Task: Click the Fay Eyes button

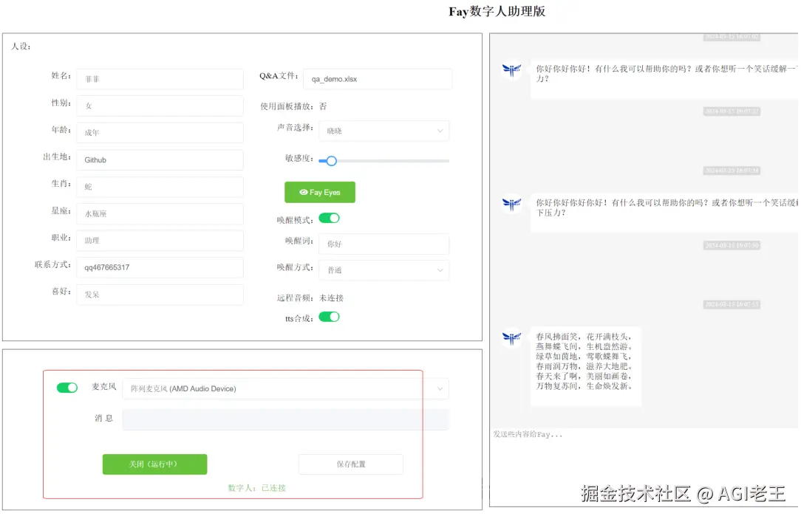Action: 320,193
